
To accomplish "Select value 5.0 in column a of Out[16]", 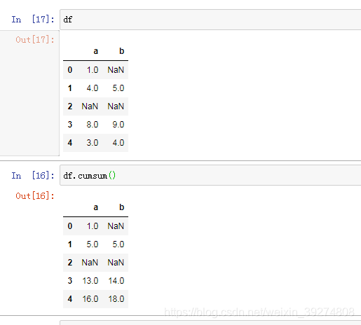I will (93, 244).
